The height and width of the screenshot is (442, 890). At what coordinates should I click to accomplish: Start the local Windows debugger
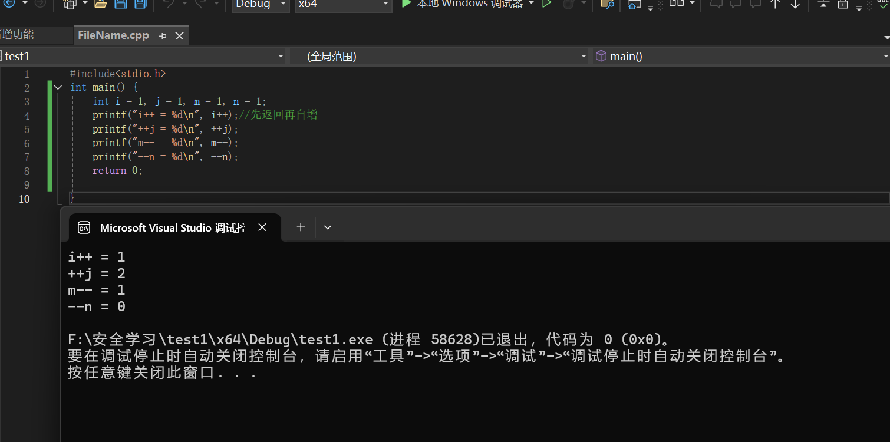click(462, 4)
